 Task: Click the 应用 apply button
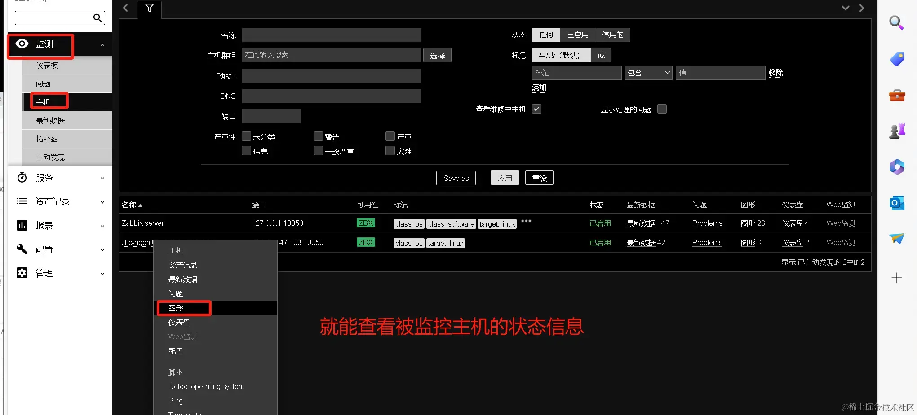coord(505,178)
